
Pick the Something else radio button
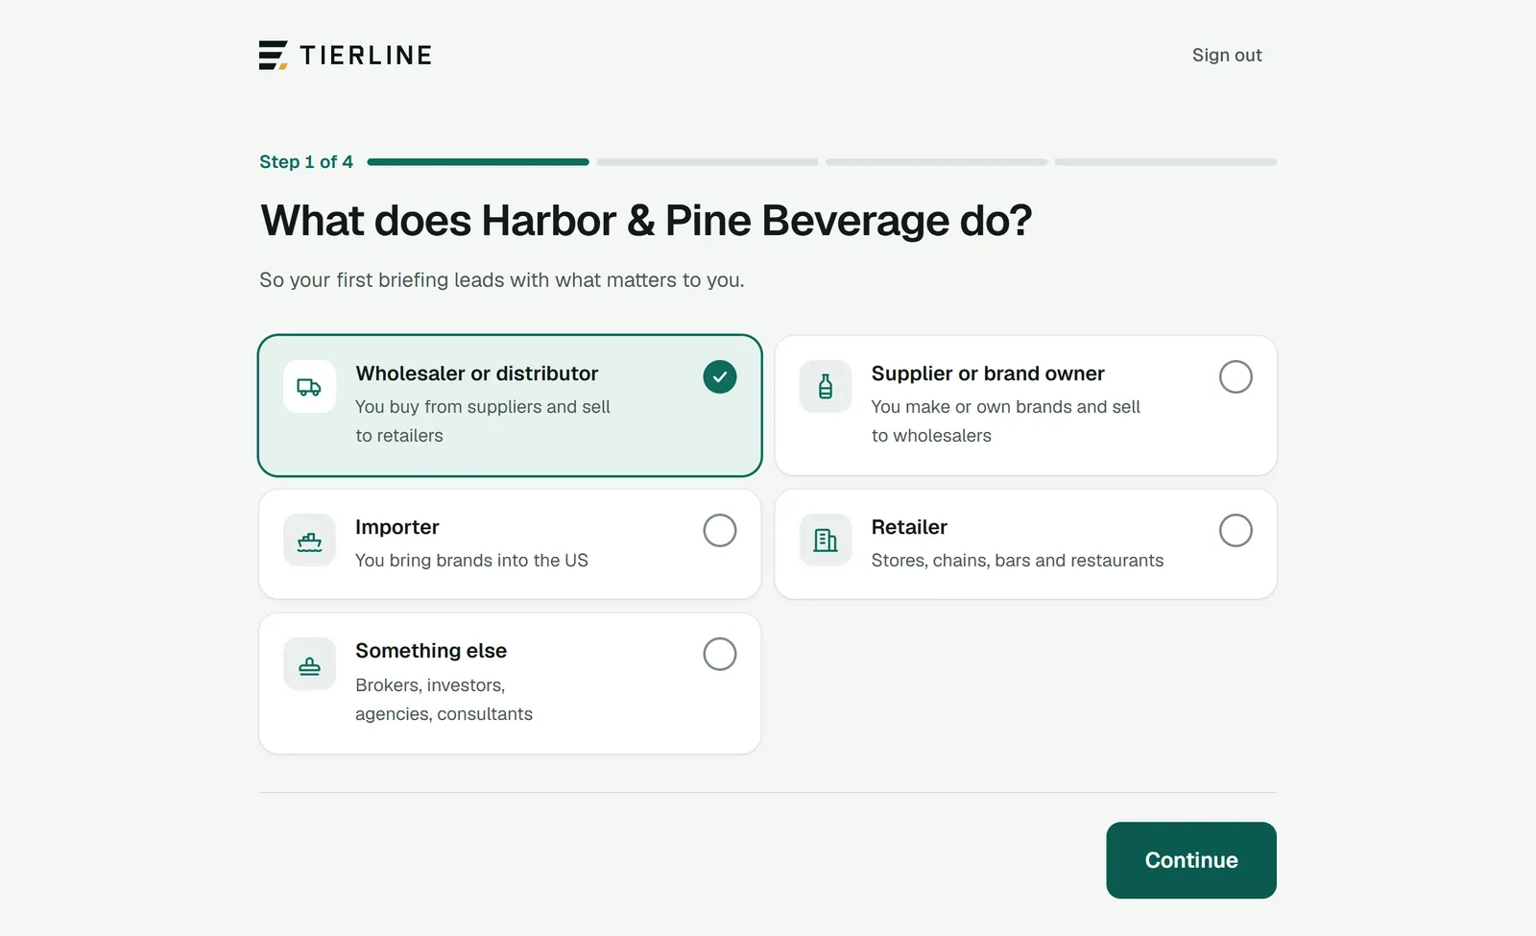coord(720,654)
